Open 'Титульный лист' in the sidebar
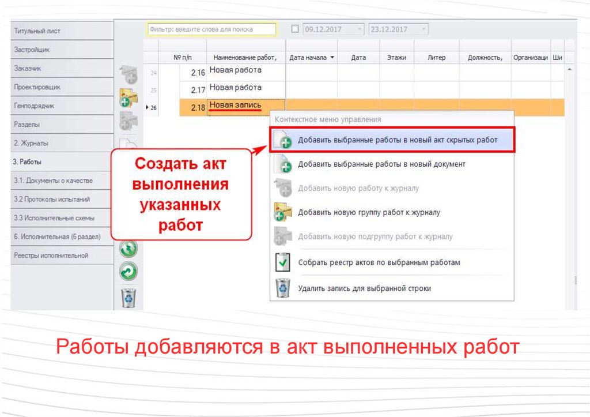The image size is (590, 417). (56, 31)
